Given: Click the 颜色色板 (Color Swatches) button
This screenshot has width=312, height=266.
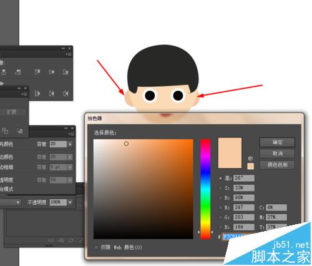Looking at the screenshot, I should click(x=277, y=165).
